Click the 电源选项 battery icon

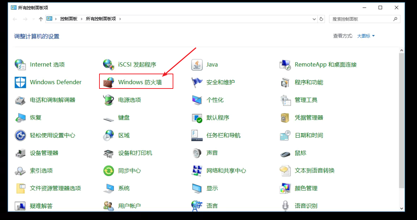click(108, 100)
